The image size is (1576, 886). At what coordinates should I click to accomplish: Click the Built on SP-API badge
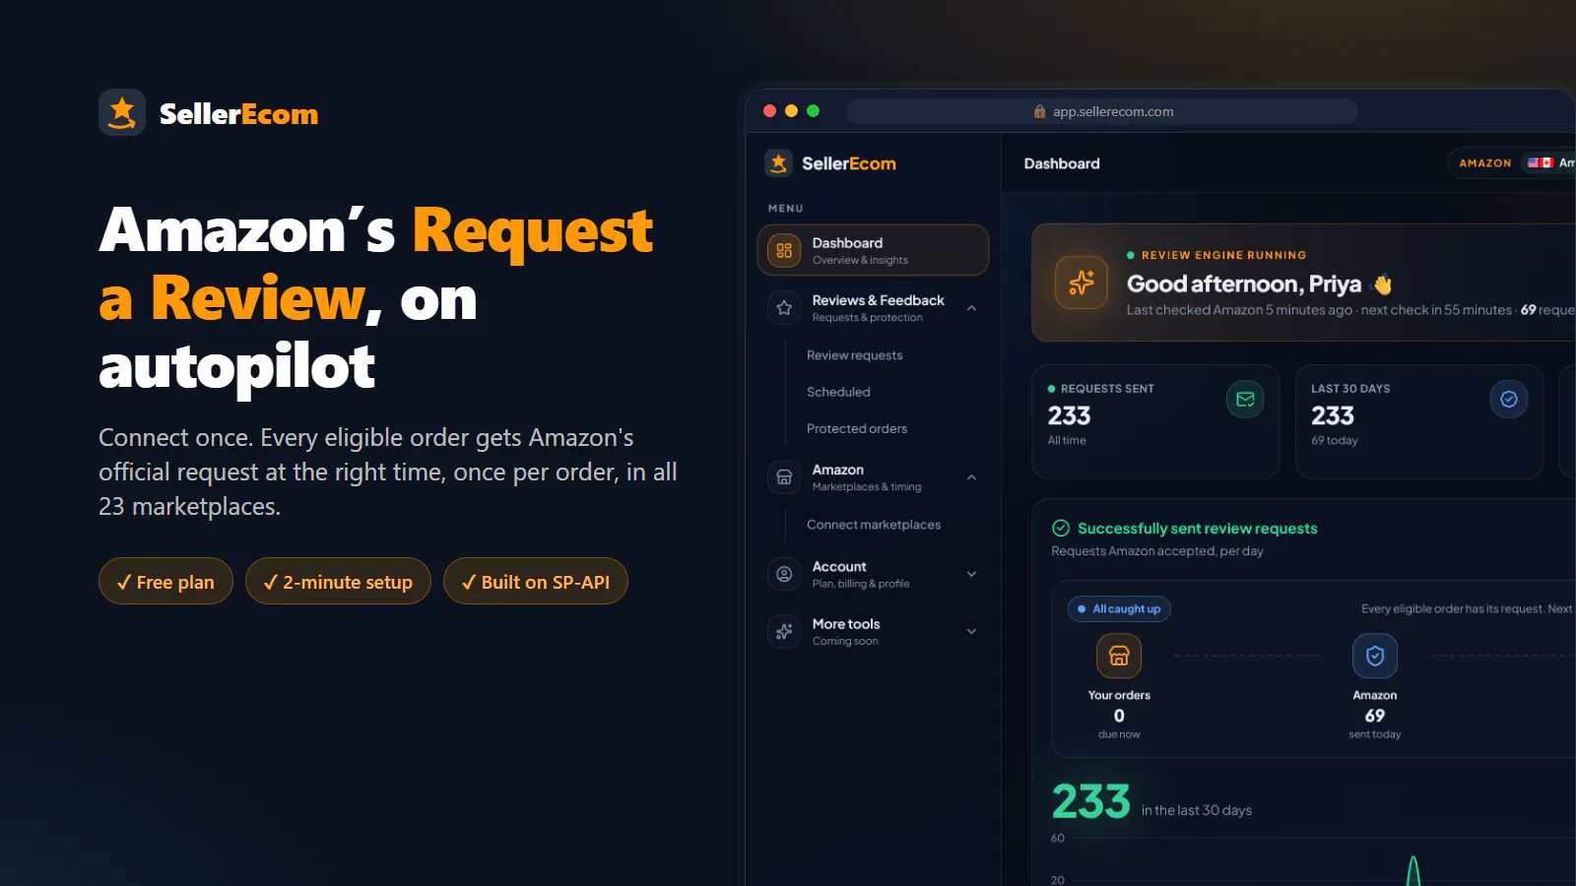[536, 581]
